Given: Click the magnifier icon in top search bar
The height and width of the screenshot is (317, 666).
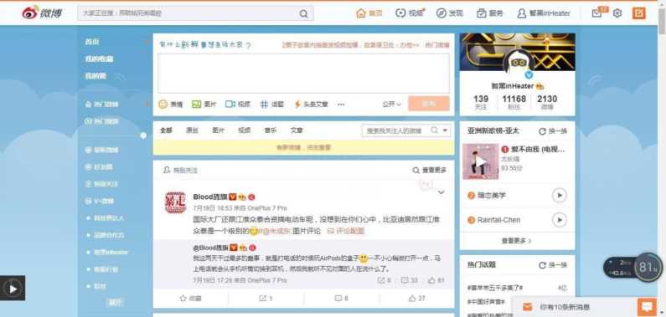Looking at the screenshot, I should click(x=303, y=13).
